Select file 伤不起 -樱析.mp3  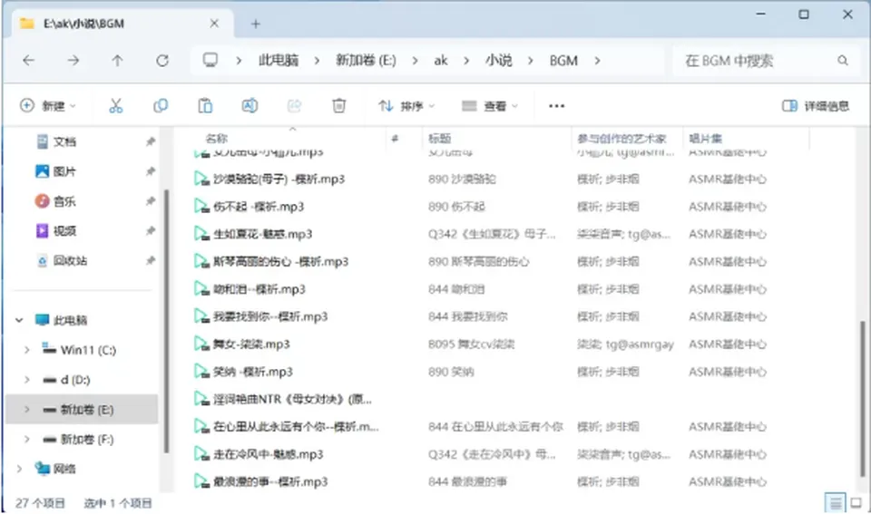(x=259, y=207)
